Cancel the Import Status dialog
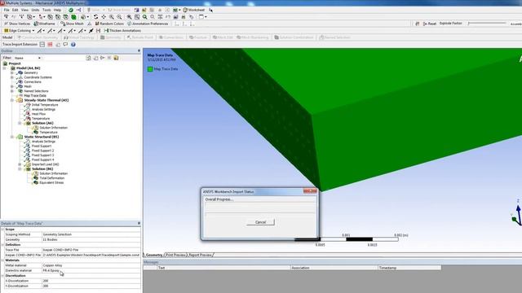 coord(260,222)
